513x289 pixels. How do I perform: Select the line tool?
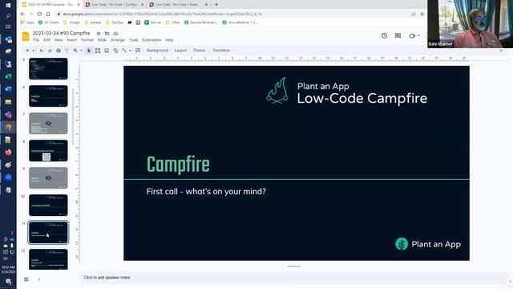[124, 51]
